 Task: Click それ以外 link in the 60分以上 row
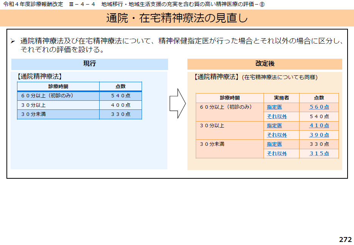(x=277, y=117)
